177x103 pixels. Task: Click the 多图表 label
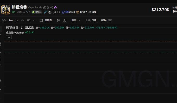[x=48, y=20]
